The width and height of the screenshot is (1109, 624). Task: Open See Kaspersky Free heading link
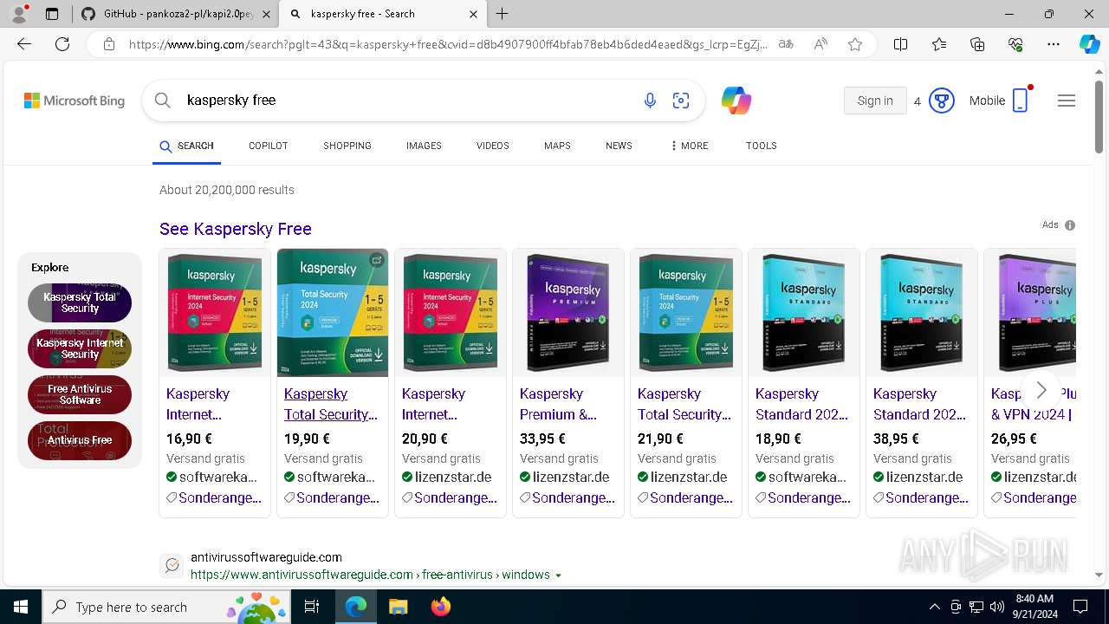(x=235, y=229)
